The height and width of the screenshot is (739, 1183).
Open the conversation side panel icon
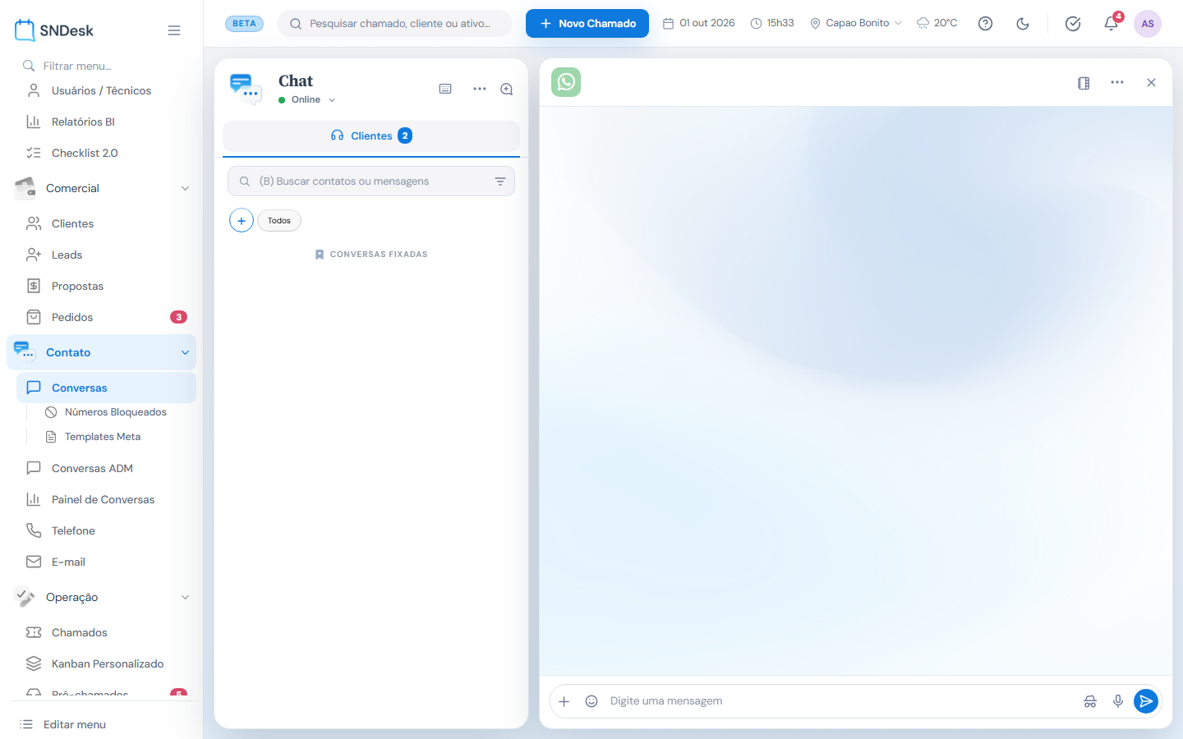click(x=1084, y=83)
